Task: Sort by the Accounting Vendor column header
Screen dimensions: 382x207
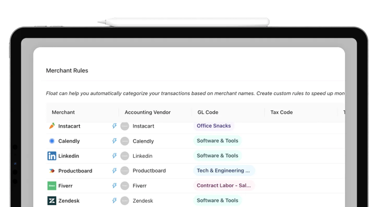Action: 148,112
